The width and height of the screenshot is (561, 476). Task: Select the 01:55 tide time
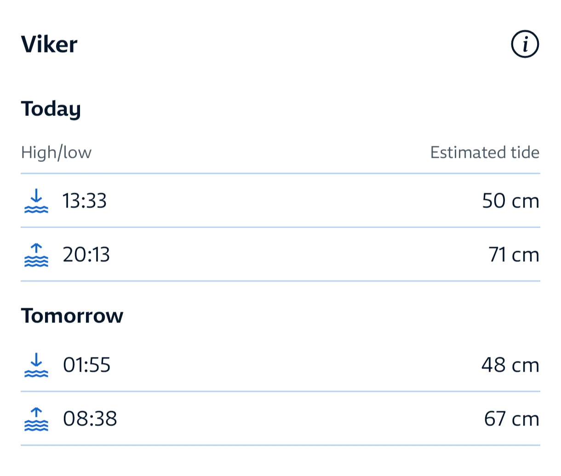point(87,365)
